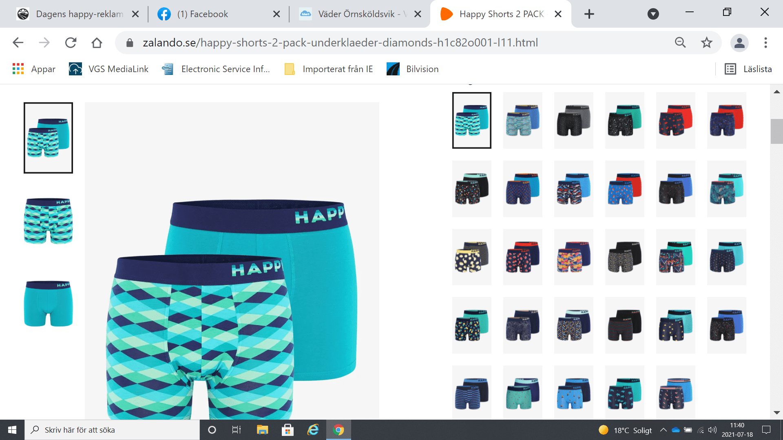Switch to the Facebook tab
783x440 pixels.
point(203,14)
